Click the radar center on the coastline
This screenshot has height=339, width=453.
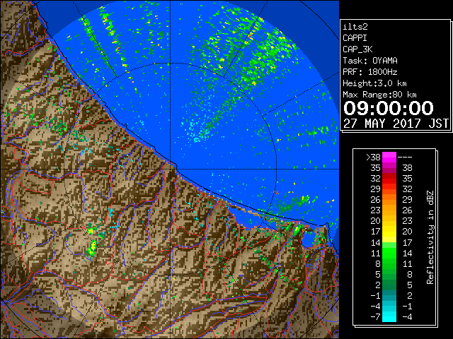(170, 169)
